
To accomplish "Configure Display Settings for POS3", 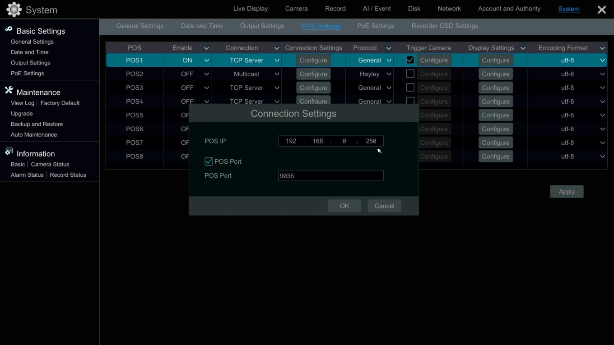I will pyautogui.click(x=495, y=87).
